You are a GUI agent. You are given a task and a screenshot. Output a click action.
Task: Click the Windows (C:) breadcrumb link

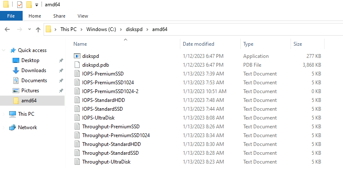[x=101, y=29]
